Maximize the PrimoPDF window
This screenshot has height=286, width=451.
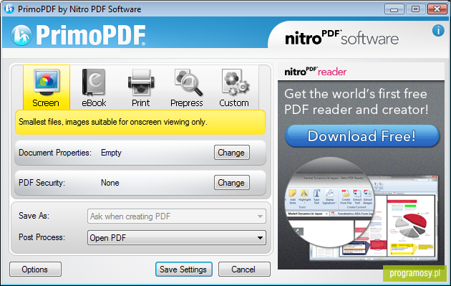tap(415, 9)
